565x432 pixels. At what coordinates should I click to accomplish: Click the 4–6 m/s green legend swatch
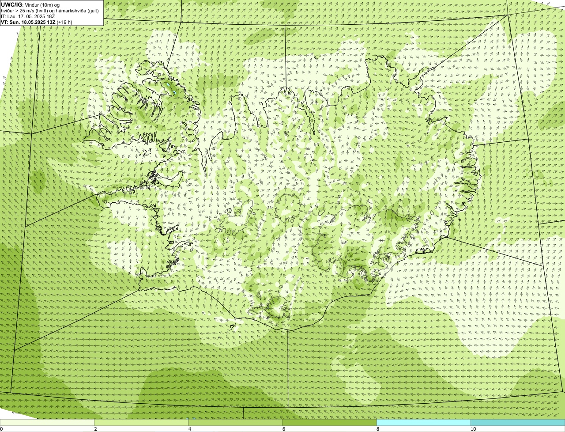(235, 423)
